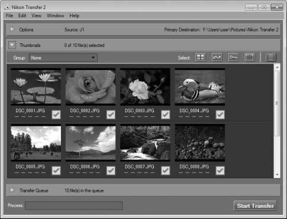The width and height of the screenshot is (287, 219).
Task: Toggle transfer checkbox for DSC_0004.JPG
Action: [x=220, y=115]
